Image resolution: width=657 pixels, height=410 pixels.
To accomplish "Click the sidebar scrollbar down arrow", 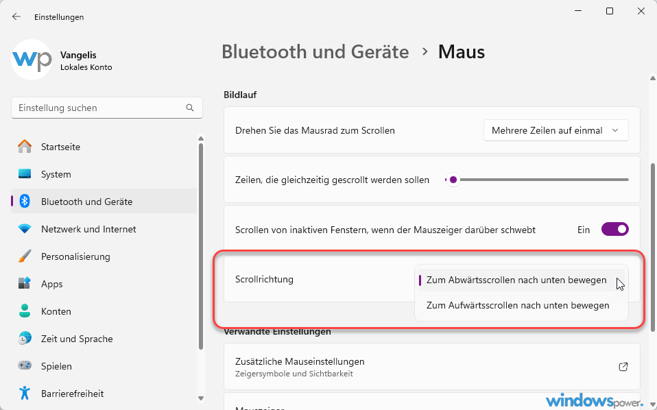I will 201,398.
